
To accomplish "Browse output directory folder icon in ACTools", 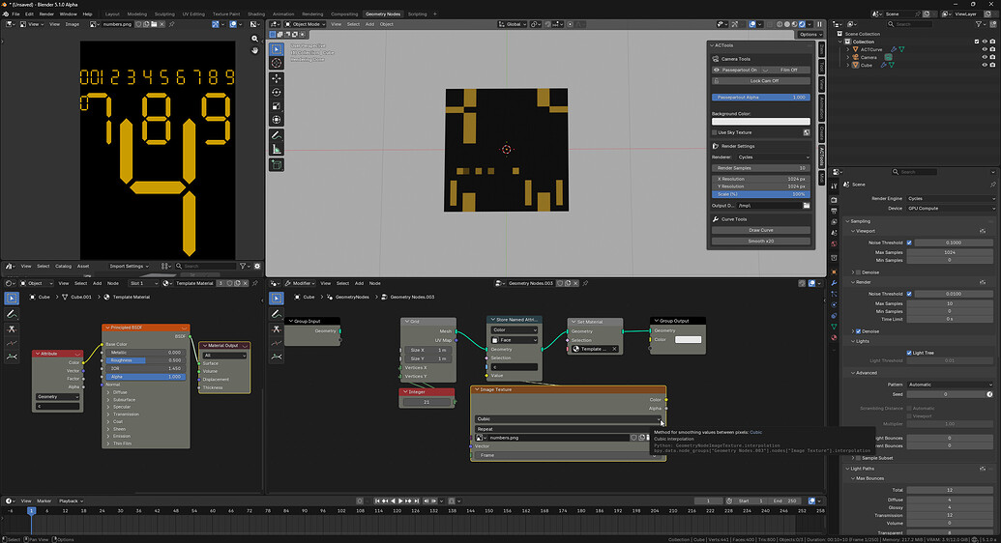I will coord(807,206).
